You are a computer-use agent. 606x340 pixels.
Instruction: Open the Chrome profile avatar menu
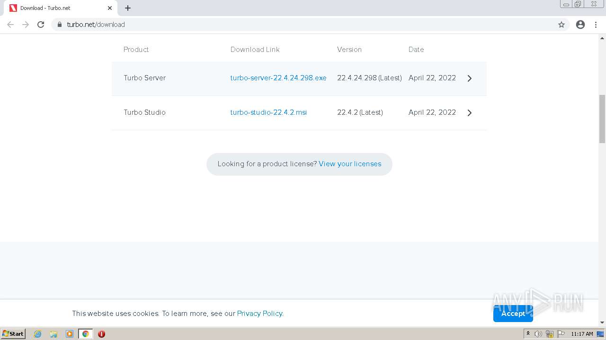coord(580,25)
